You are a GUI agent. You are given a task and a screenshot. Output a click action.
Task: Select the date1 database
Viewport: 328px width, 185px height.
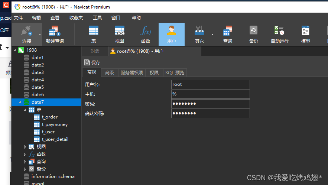(38, 58)
